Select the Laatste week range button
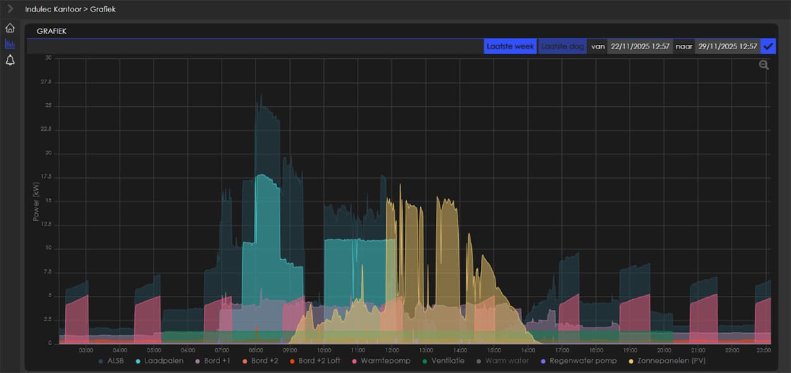The width and height of the screenshot is (791, 373). 510,46
